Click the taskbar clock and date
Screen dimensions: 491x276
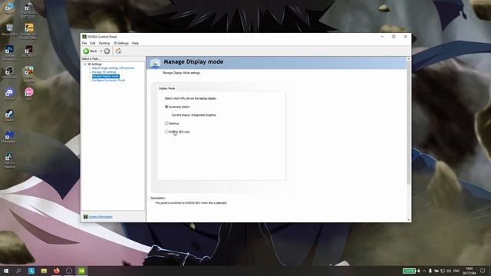(469, 271)
